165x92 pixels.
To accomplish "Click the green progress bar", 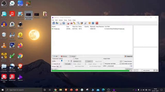I will 90,71.
